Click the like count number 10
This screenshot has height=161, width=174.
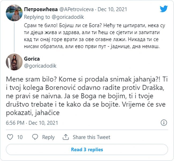(20, 137)
